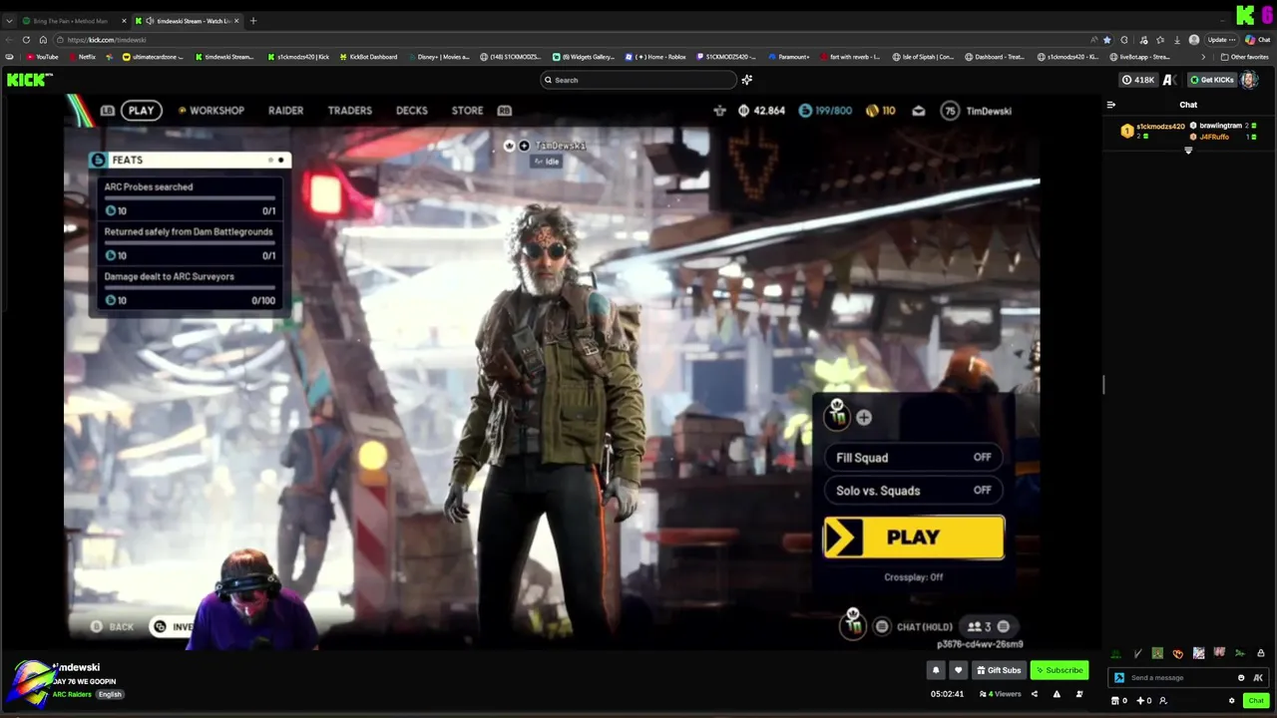The width and height of the screenshot is (1277, 718).
Task: Open the Other favorites folder
Action: coord(1245,57)
